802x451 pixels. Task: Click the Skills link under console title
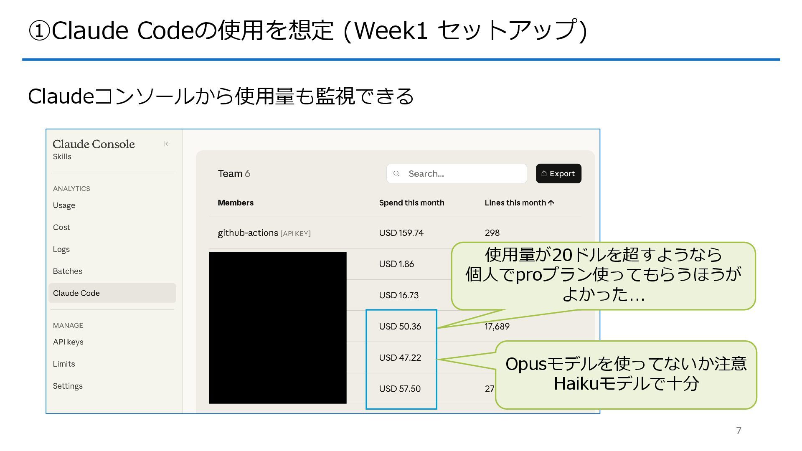coord(62,157)
